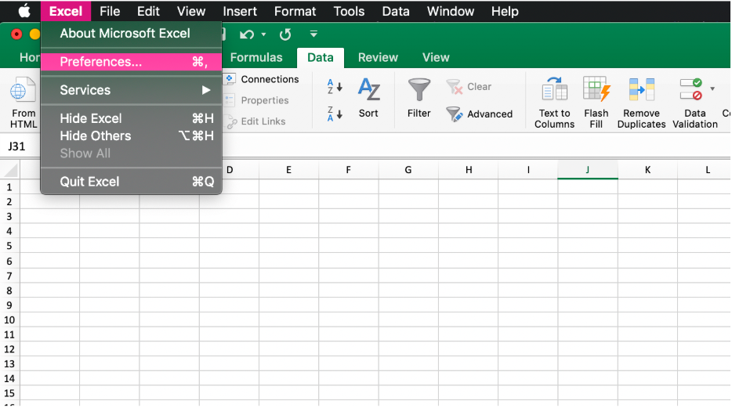Switch to the Review ribbon tab
The image size is (732, 408).
coord(378,57)
